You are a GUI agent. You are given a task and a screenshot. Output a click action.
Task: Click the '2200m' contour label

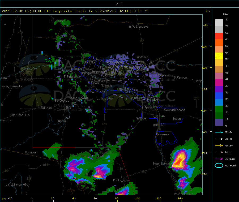71,190
